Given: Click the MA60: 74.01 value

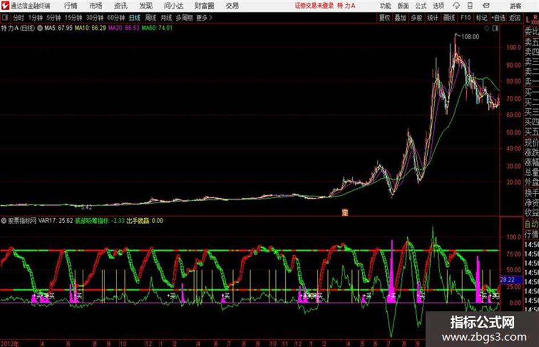Looking at the screenshot, I should pos(157,28).
